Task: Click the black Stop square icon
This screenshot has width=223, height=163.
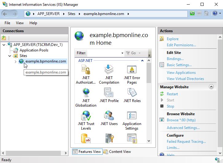Action: (x=162, y=106)
